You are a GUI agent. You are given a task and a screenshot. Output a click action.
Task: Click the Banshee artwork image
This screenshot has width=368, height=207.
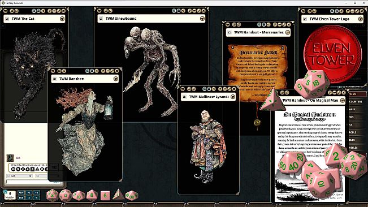(85, 131)
